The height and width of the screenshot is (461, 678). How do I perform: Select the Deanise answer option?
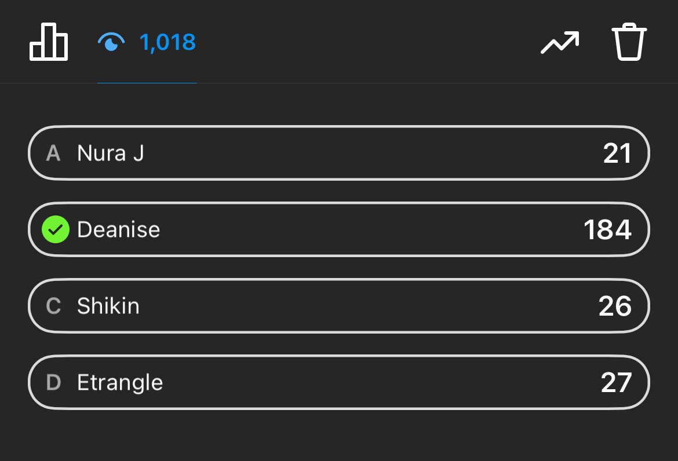click(x=339, y=230)
